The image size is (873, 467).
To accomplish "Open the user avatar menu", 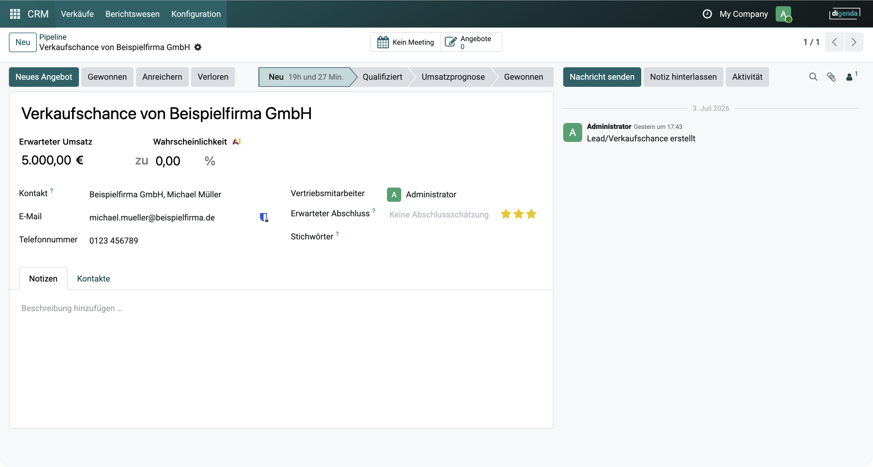I will point(783,14).
